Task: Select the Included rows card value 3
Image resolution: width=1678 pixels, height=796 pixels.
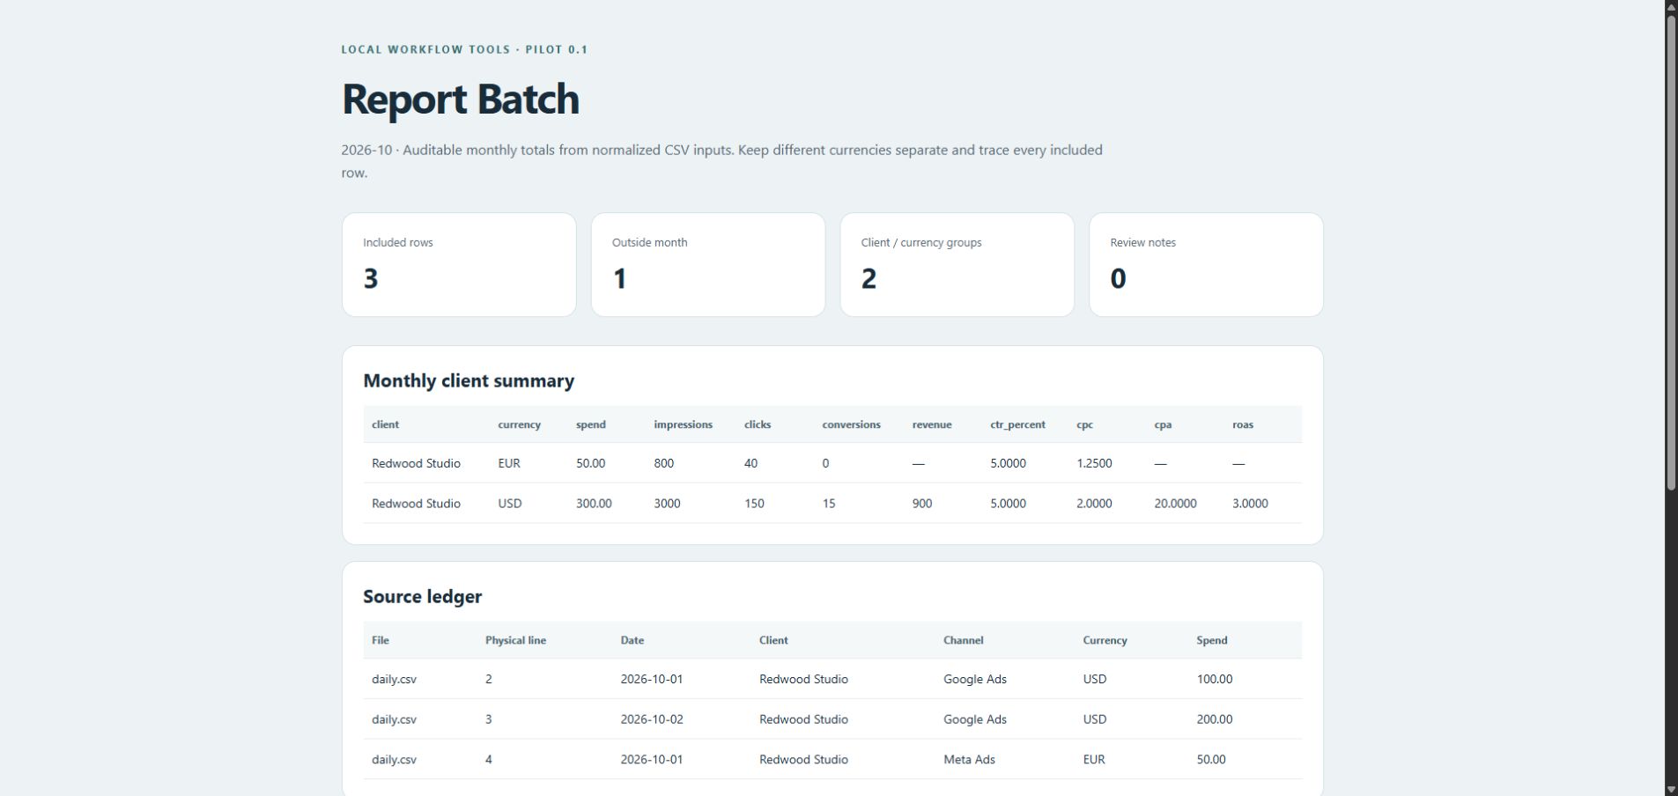Action: point(371,278)
